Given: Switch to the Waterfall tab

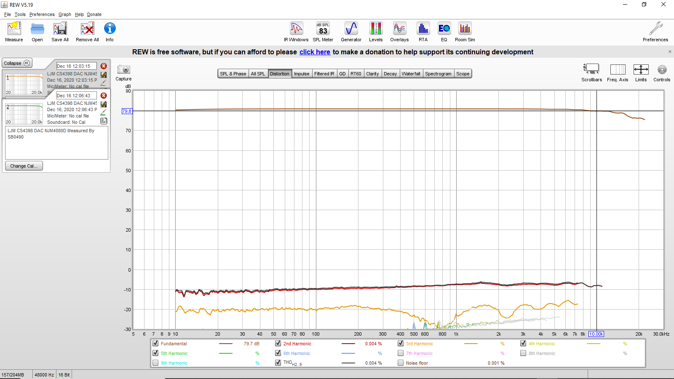Looking at the screenshot, I should pyautogui.click(x=411, y=74).
